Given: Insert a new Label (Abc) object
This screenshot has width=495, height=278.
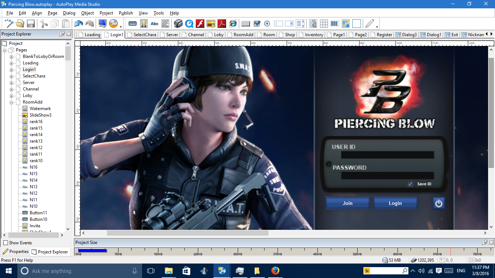Looking at the screenshot, I should click(155, 24).
